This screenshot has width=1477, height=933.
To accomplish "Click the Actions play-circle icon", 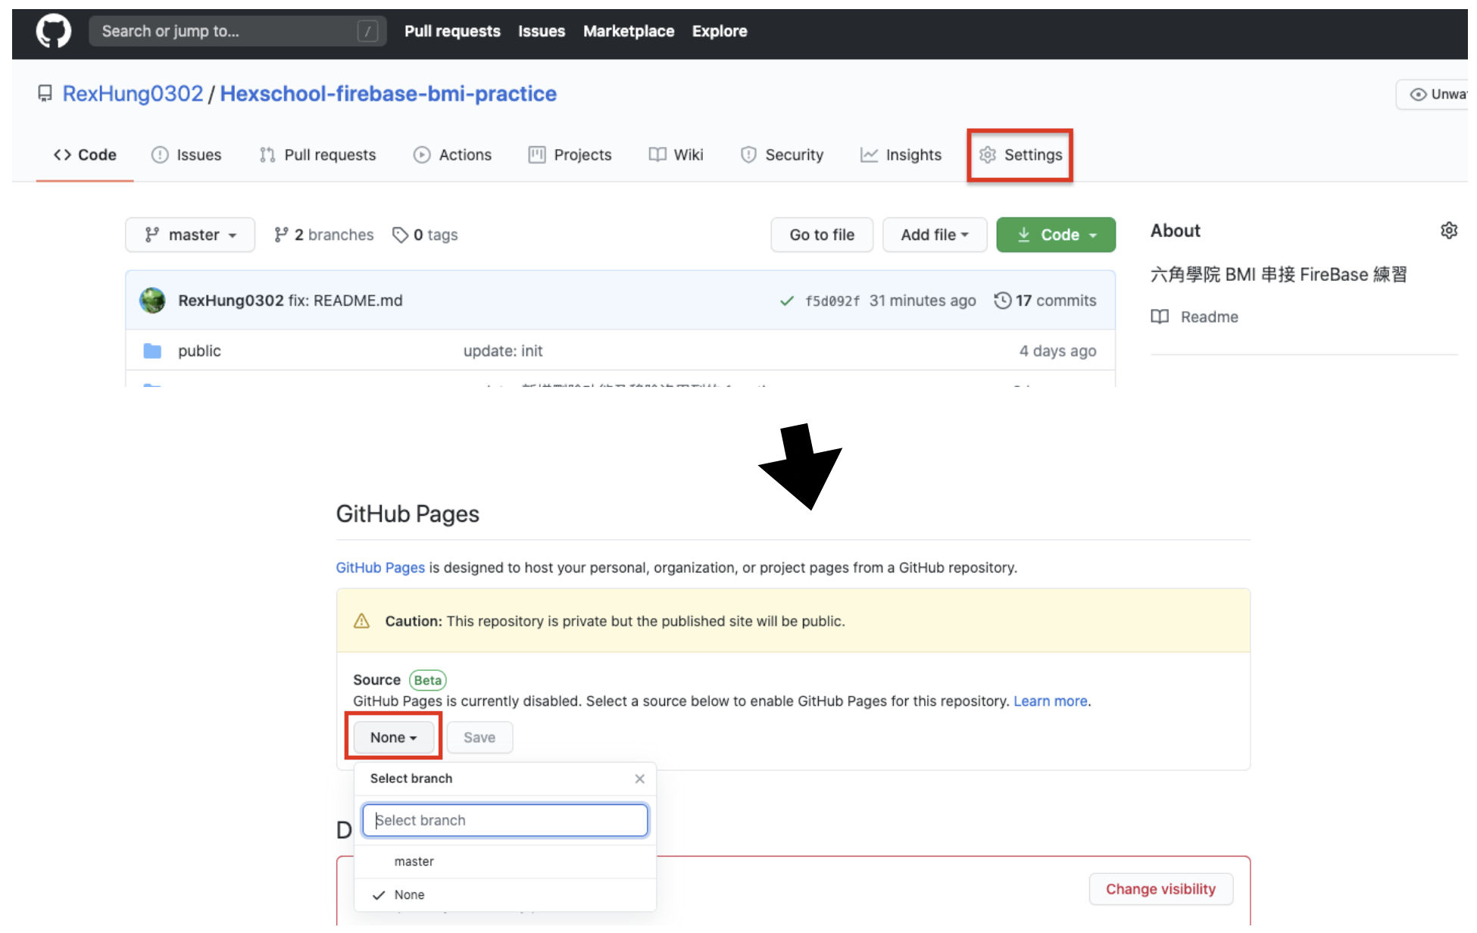I will [x=422, y=154].
